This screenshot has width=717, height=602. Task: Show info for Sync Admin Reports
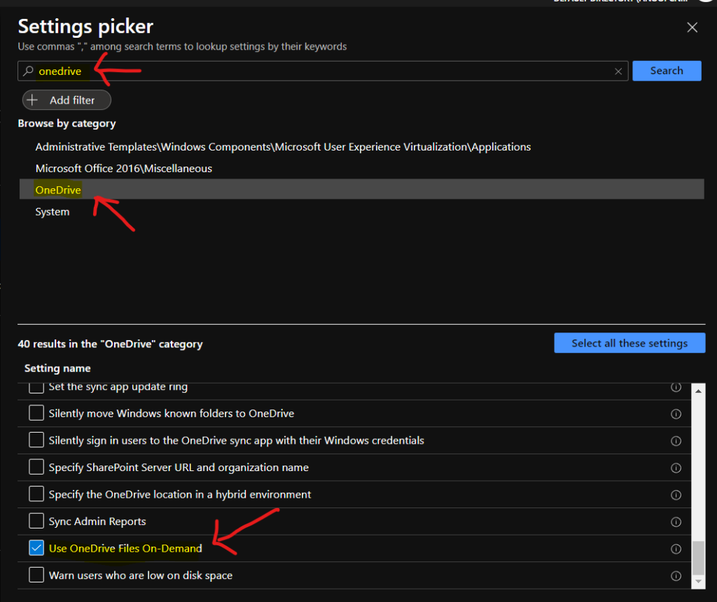[676, 521]
